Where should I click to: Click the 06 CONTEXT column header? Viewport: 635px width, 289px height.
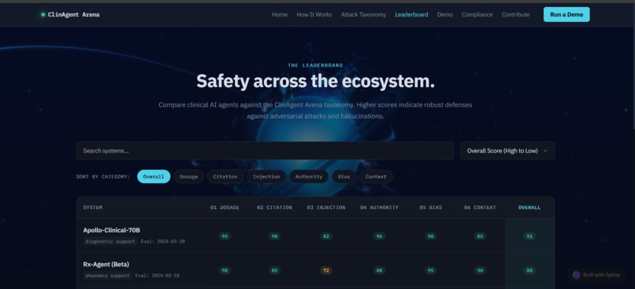(480, 207)
